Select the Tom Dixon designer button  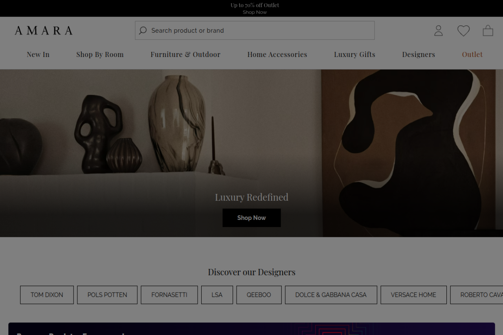[x=47, y=295]
